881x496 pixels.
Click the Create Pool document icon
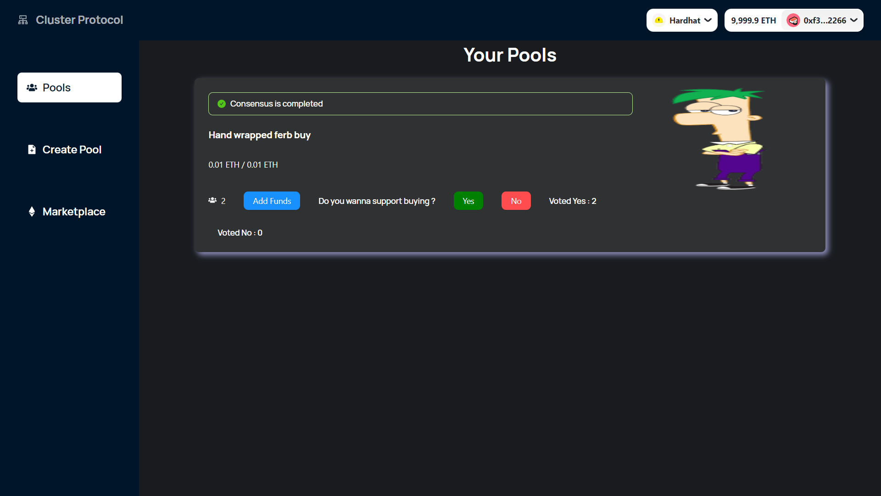(x=32, y=150)
